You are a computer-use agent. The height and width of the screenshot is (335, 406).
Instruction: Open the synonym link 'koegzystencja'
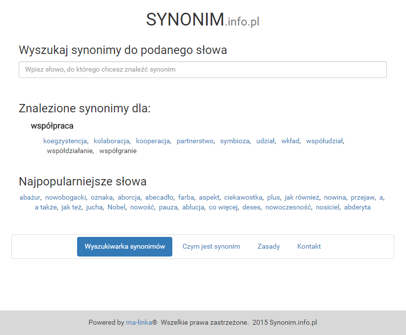(x=65, y=141)
